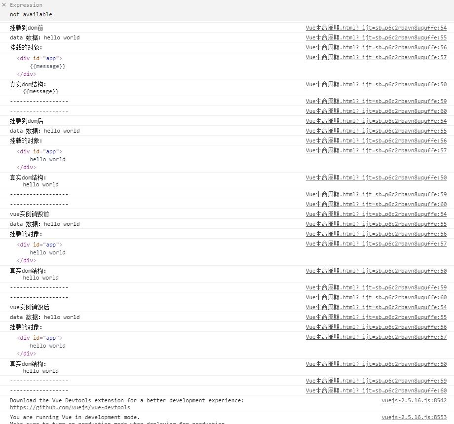The image size is (454, 424).
Task: Select the 'vue实例销毁前' log message
Action: [29, 214]
